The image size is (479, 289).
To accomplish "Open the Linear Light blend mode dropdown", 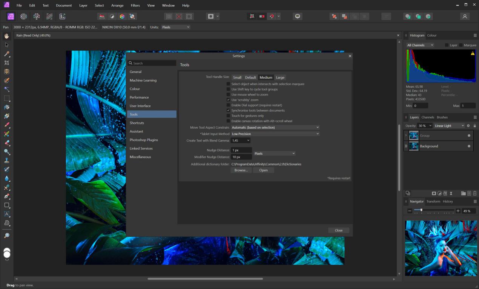I will point(449,126).
